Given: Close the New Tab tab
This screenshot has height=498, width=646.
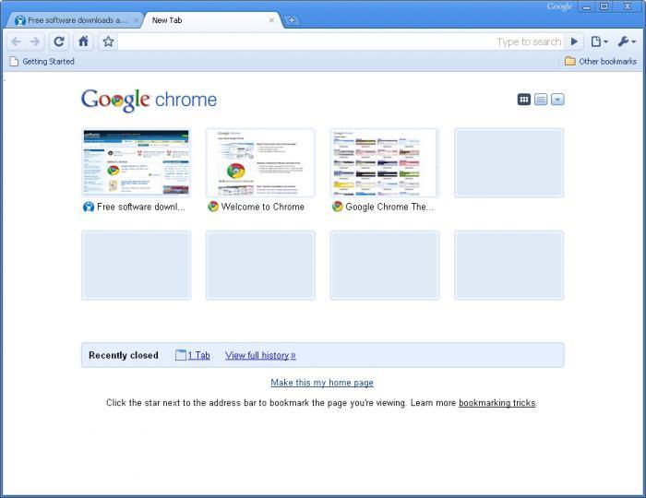Looking at the screenshot, I should pyautogui.click(x=271, y=19).
